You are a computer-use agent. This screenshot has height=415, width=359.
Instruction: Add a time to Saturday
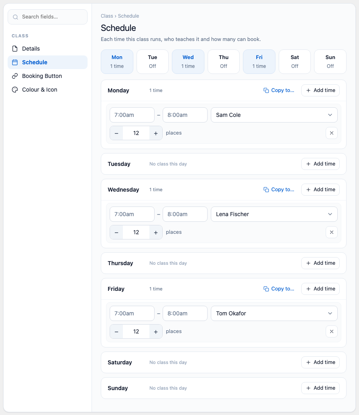320,362
